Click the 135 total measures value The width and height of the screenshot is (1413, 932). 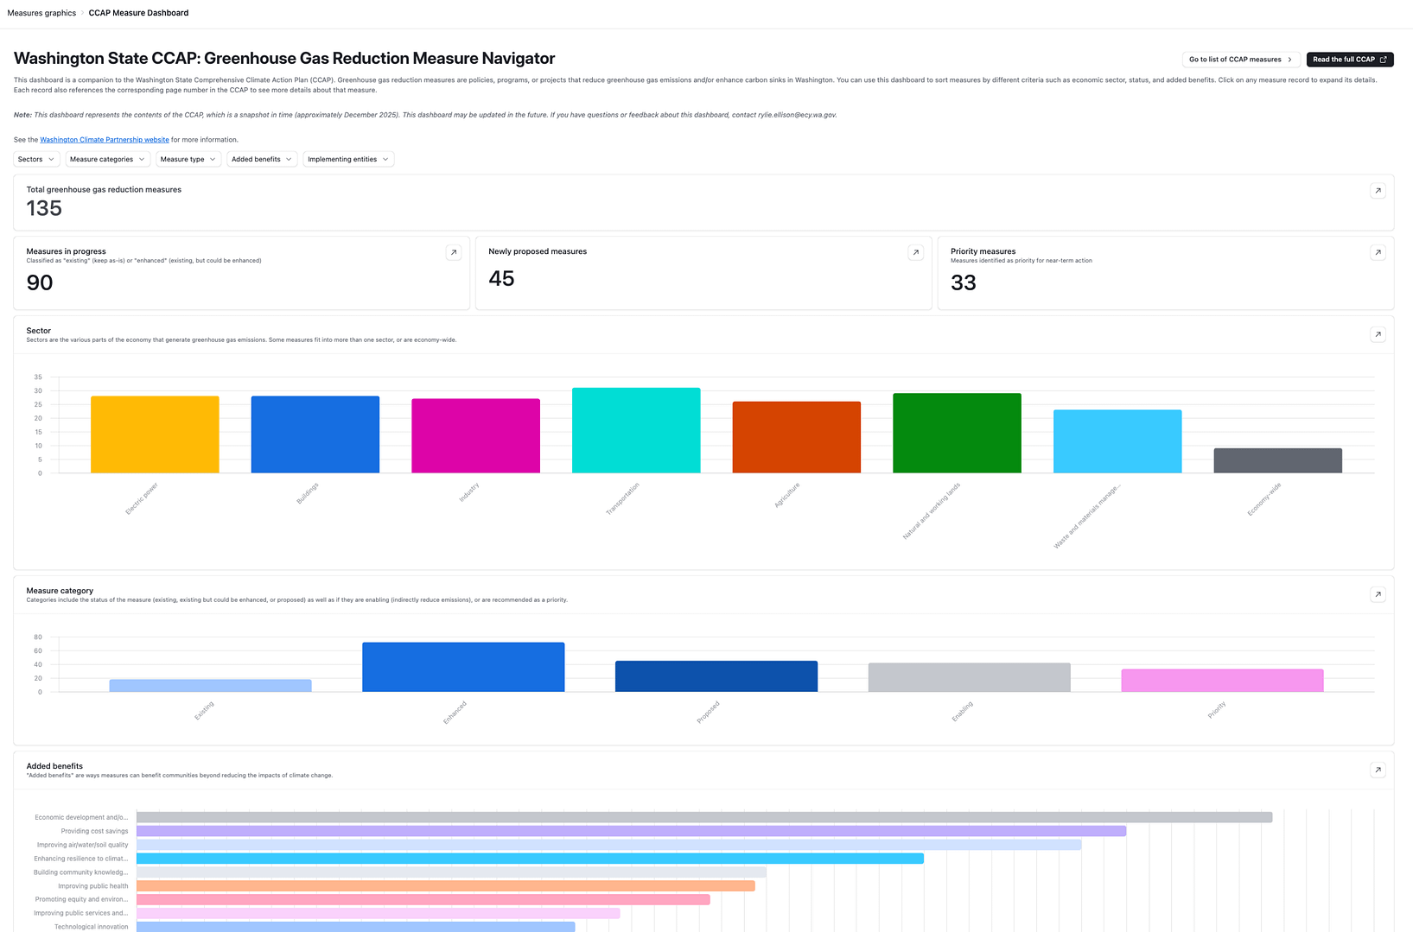(x=44, y=208)
